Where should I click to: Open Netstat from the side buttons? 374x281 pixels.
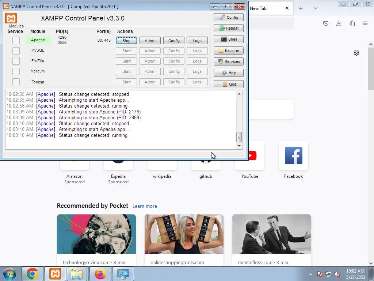[229, 28]
